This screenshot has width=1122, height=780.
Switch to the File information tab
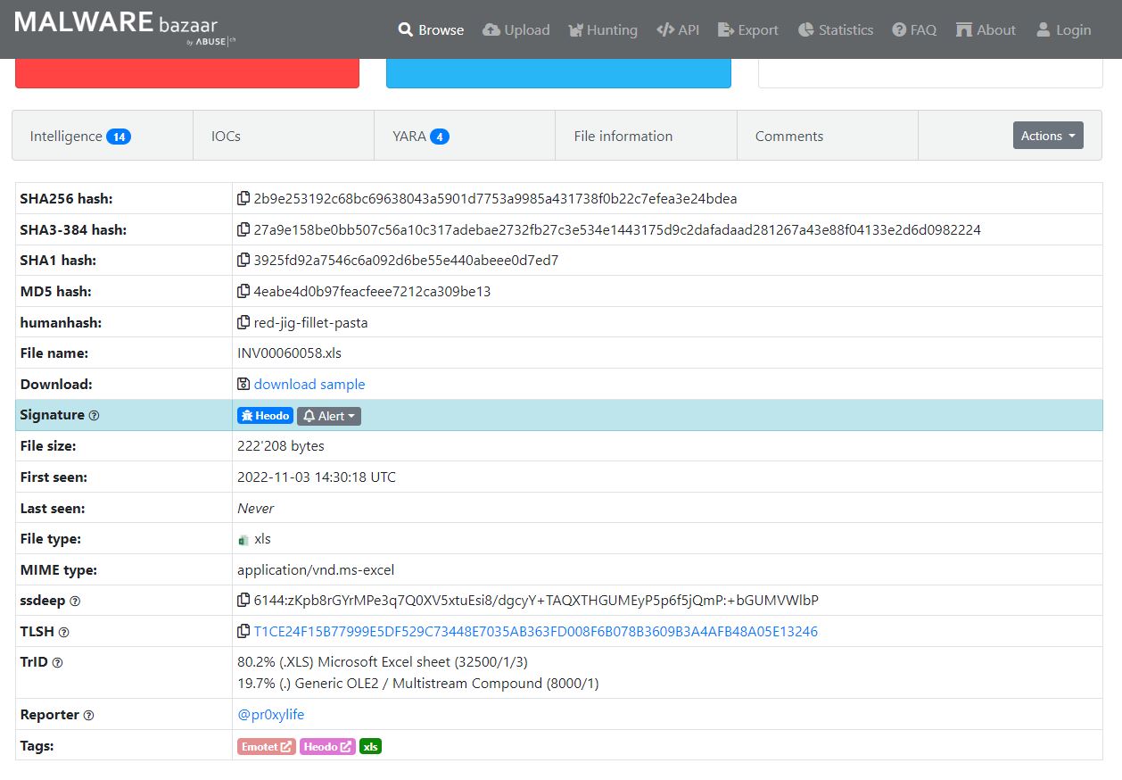[646, 136]
